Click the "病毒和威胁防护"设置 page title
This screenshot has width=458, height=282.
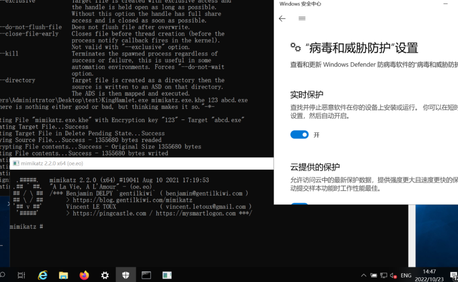pos(362,48)
